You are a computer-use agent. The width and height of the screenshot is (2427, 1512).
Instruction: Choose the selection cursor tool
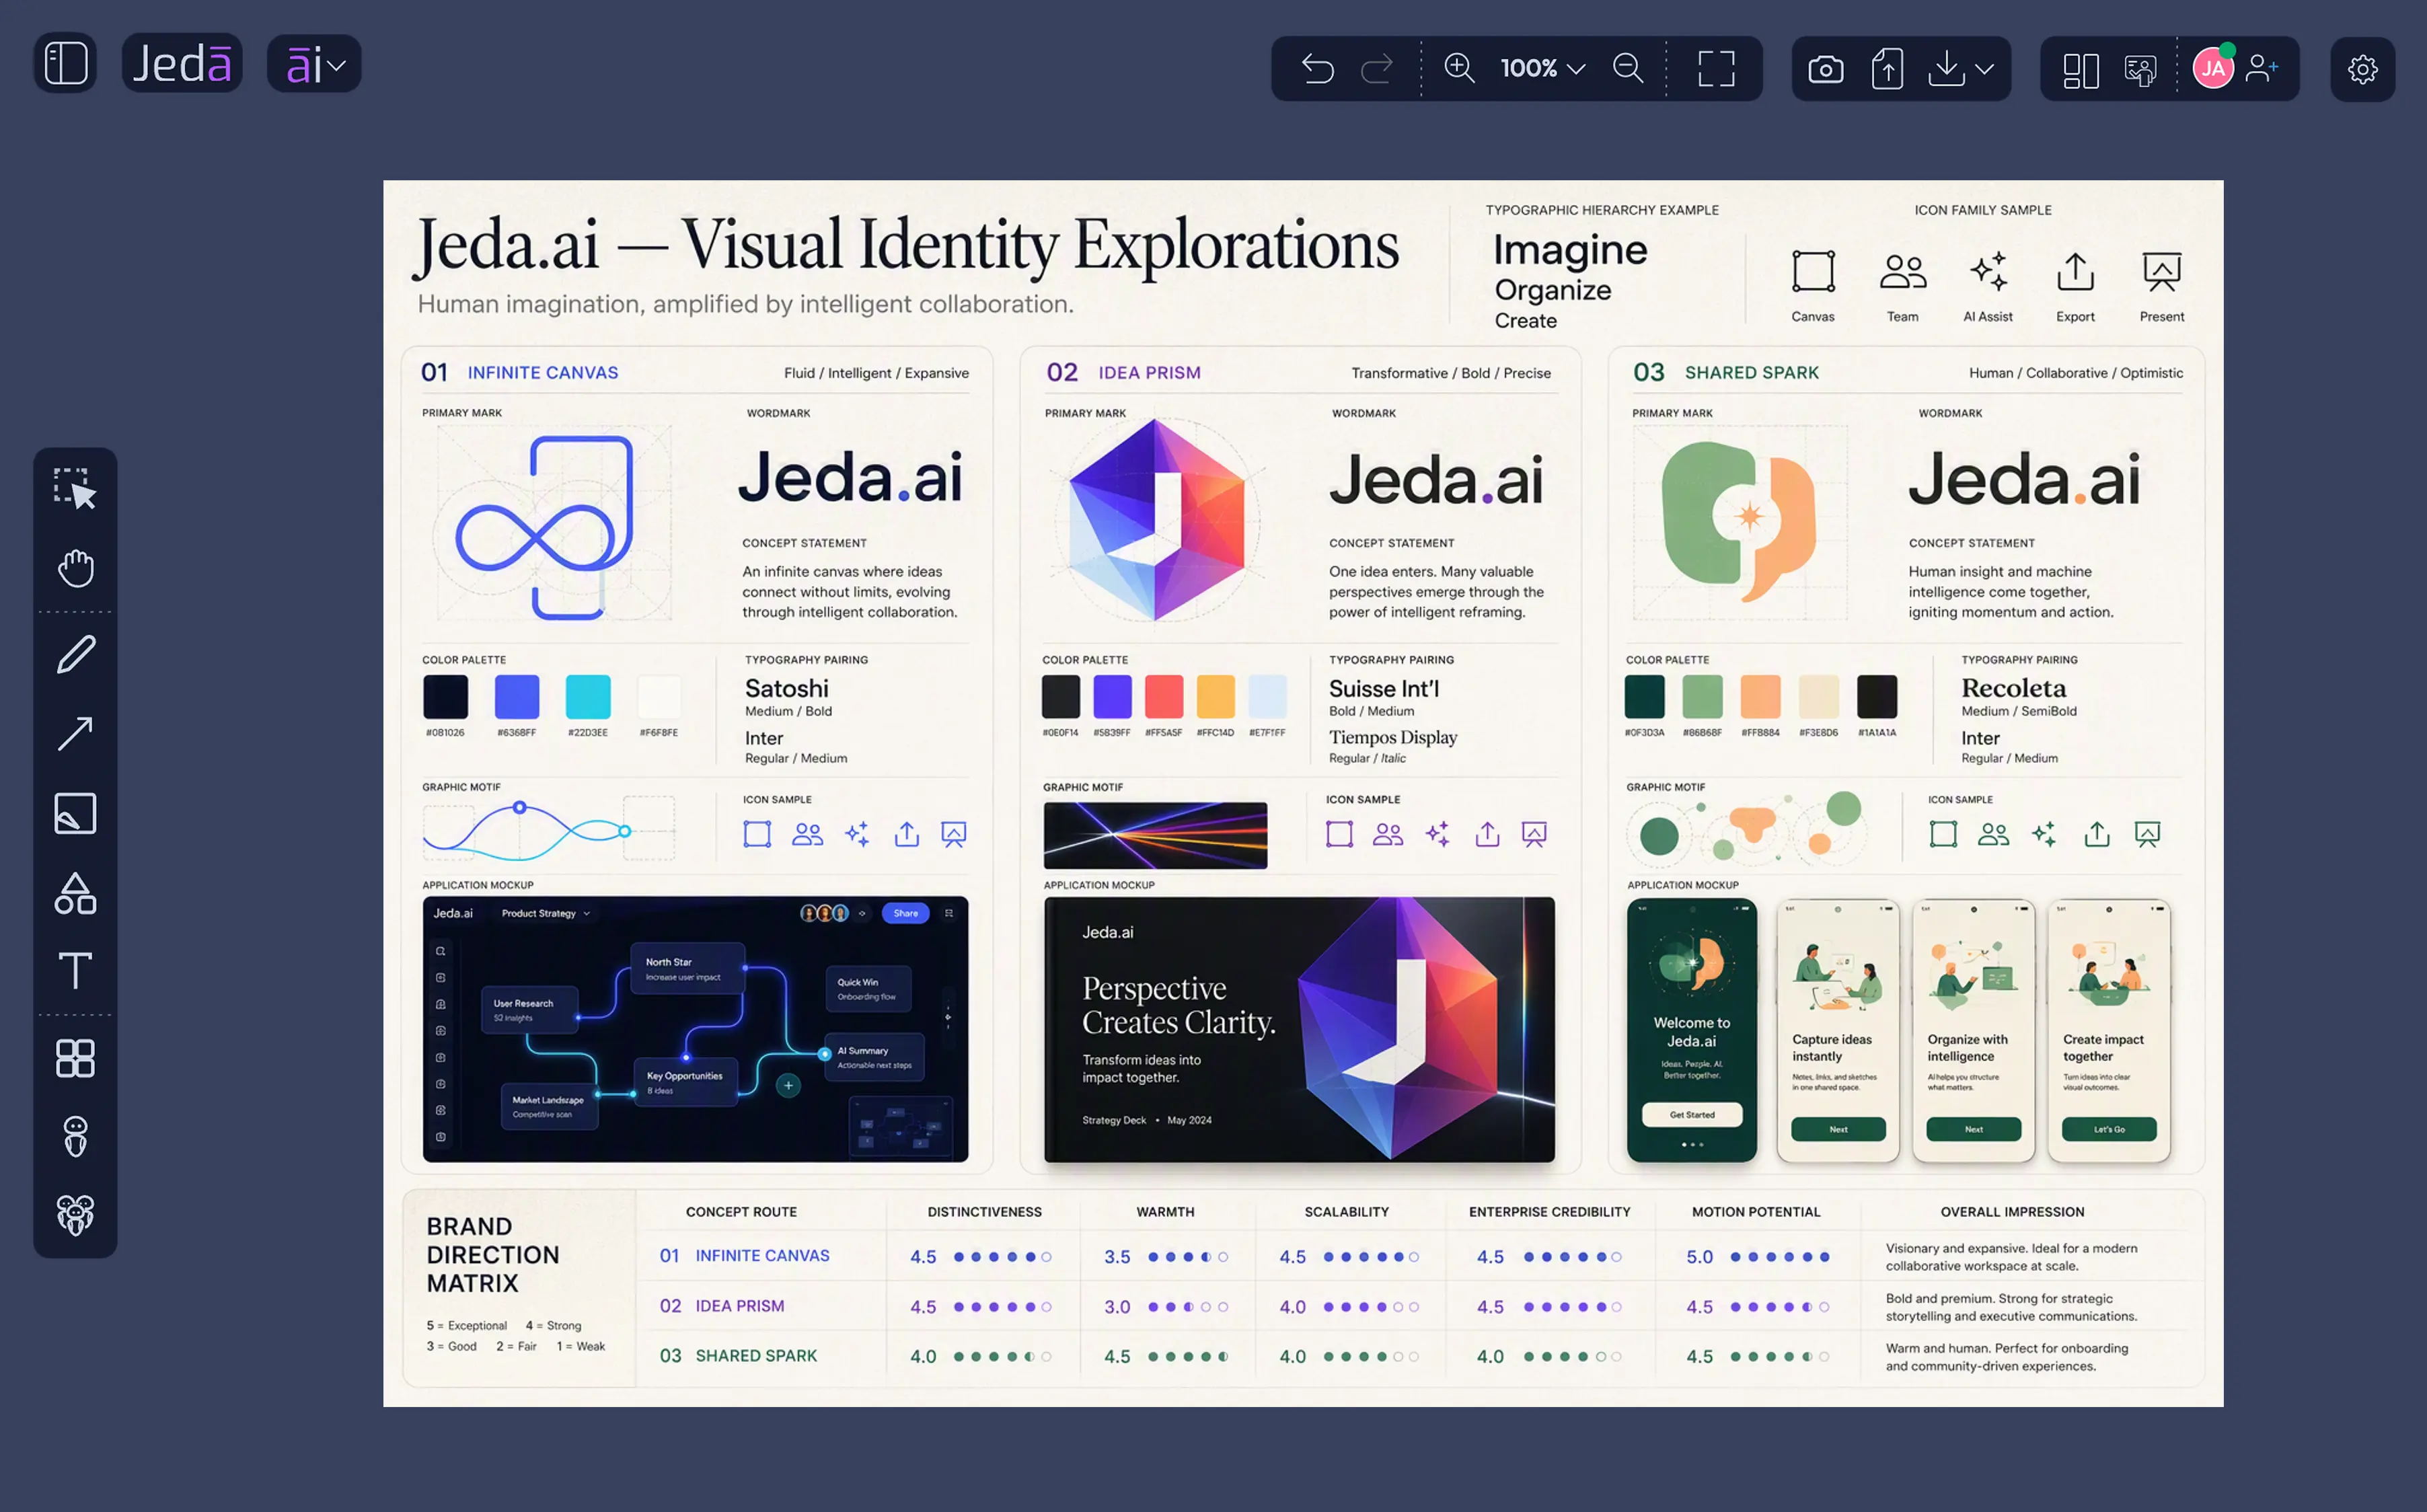click(x=75, y=488)
